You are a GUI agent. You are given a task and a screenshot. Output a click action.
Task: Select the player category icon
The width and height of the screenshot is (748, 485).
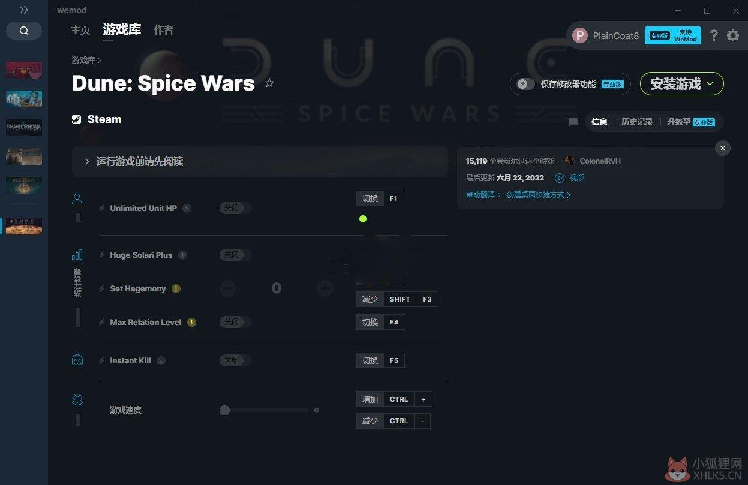pyautogui.click(x=77, y=199)
